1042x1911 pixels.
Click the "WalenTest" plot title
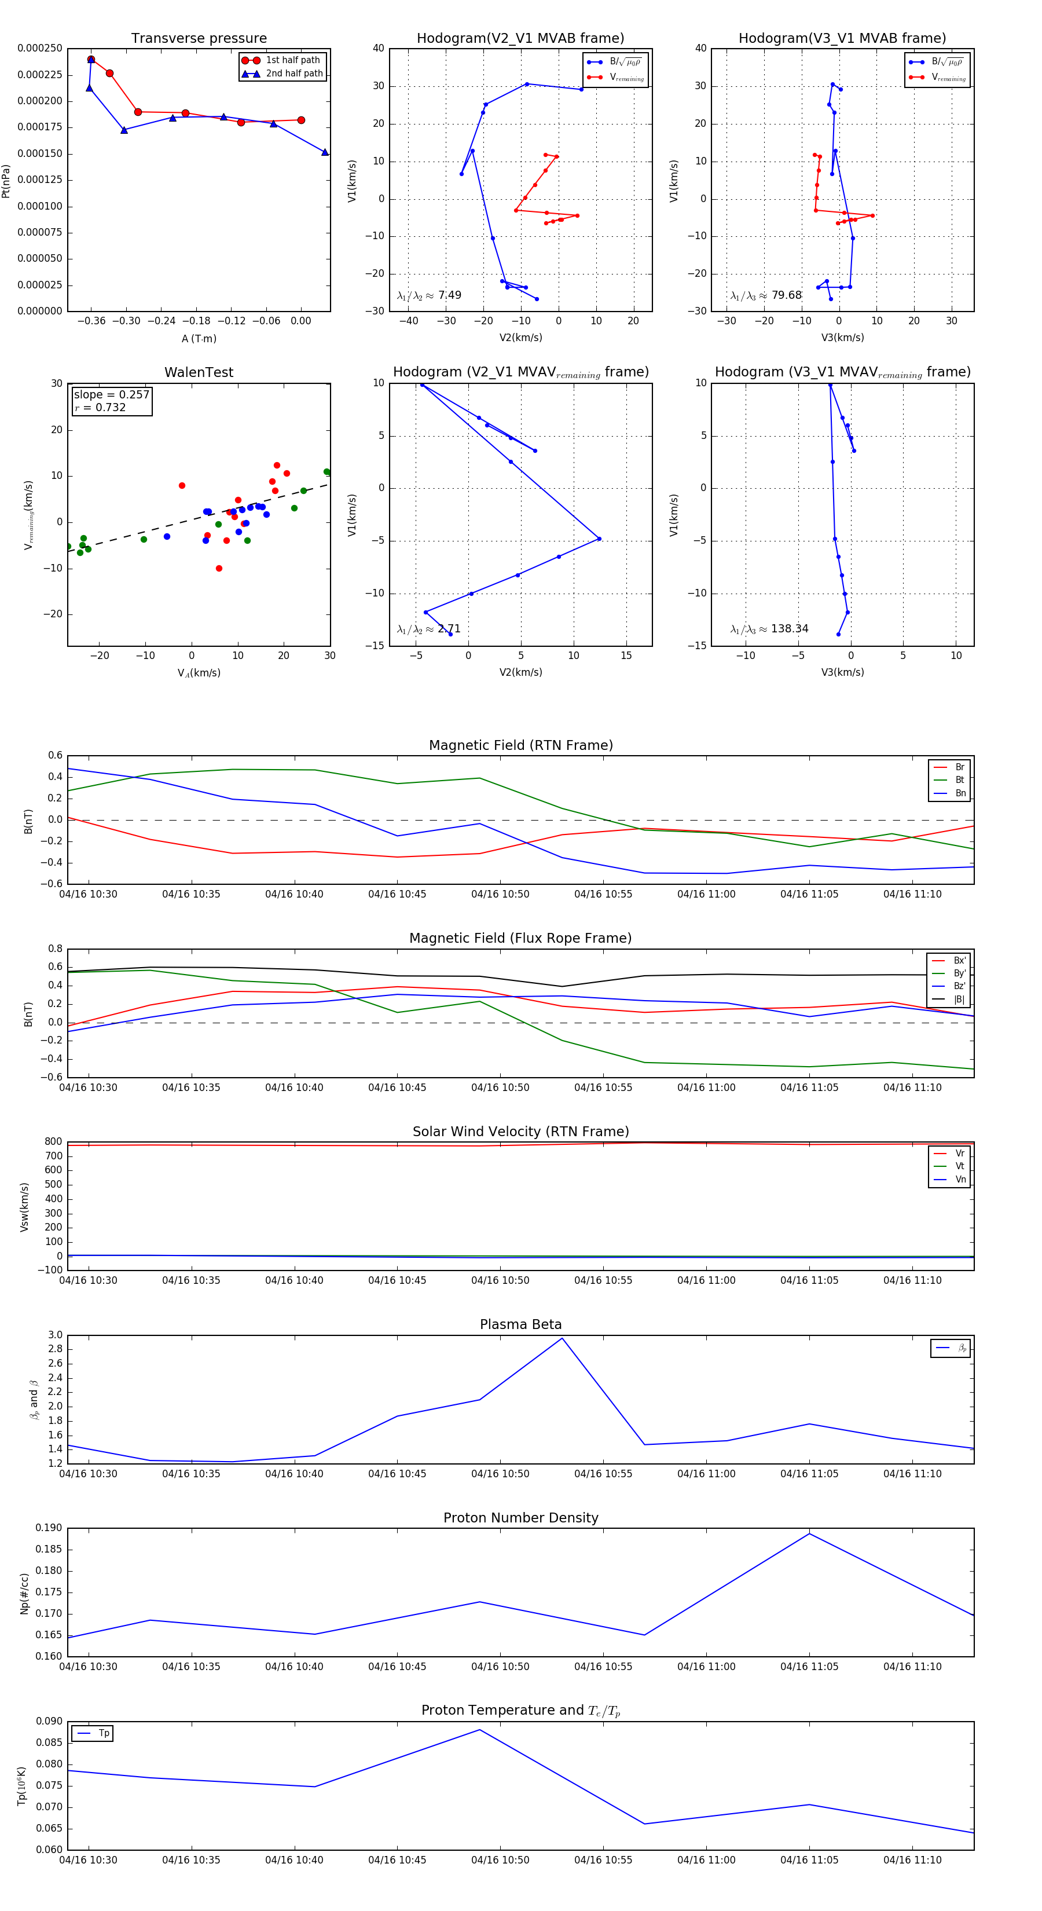(199, 372)
